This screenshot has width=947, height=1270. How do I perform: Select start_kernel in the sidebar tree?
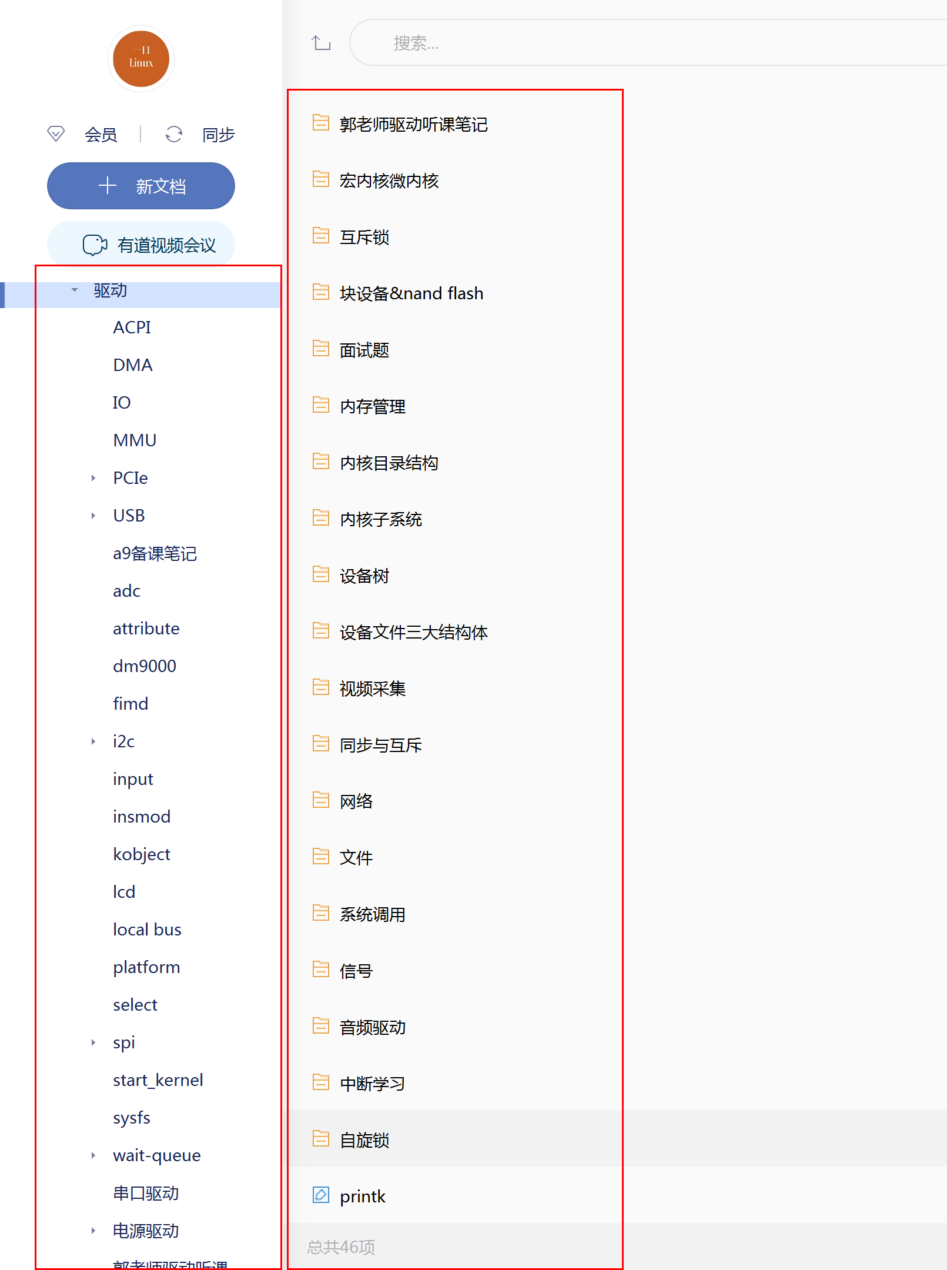coord(158,1080)
